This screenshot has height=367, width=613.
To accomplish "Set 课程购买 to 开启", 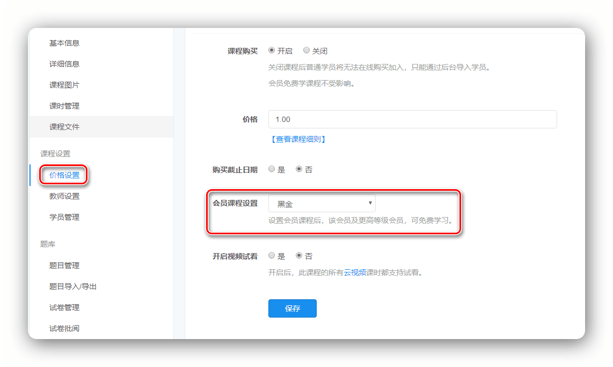I will [272, 51].
